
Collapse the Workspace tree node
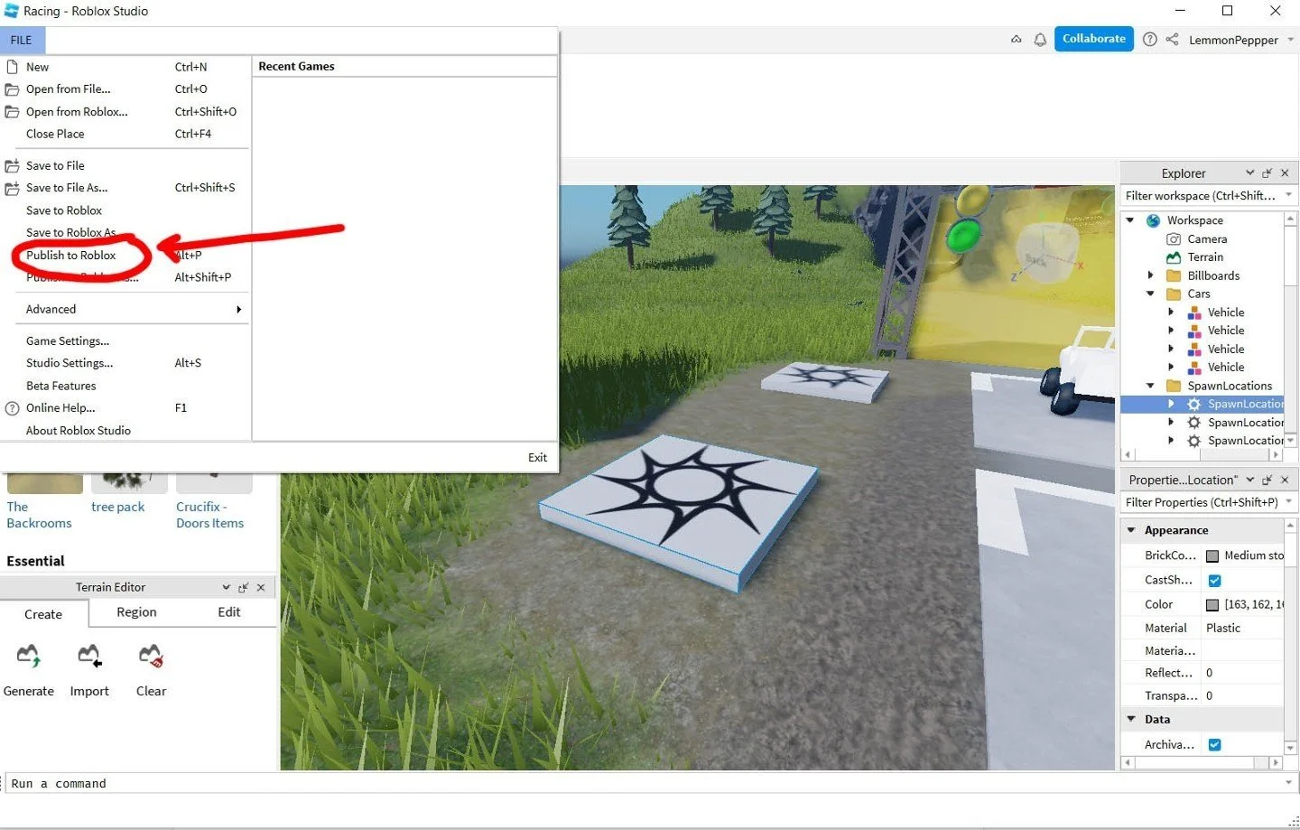[x=1130, y=220]
